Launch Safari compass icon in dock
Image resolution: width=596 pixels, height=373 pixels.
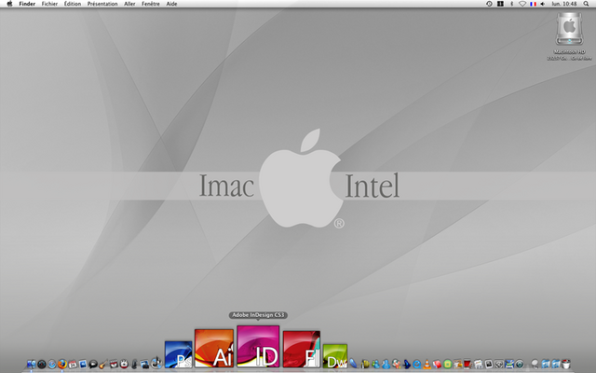pyautogui.click(x=52, y=365)
